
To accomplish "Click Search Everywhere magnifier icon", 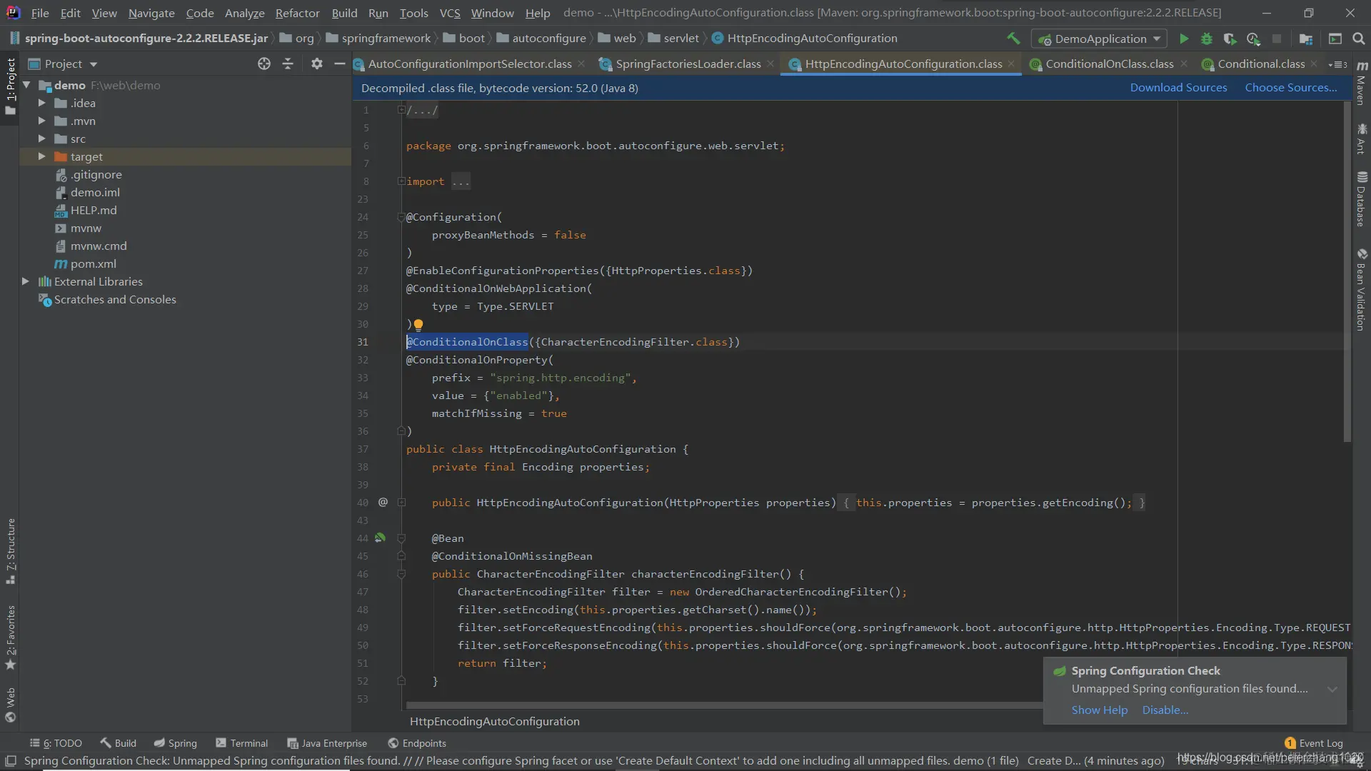I will 1359,39.
